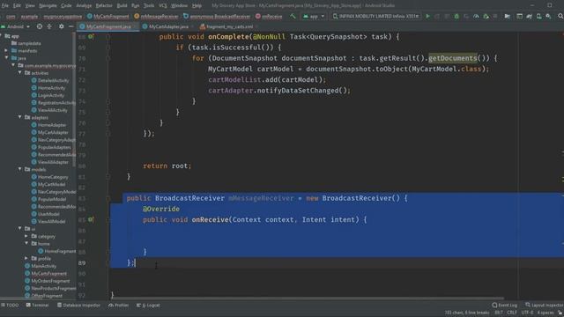Open Project panel gear settings
Viewport: 564px width, 317px height.
(x=61, y=26)
